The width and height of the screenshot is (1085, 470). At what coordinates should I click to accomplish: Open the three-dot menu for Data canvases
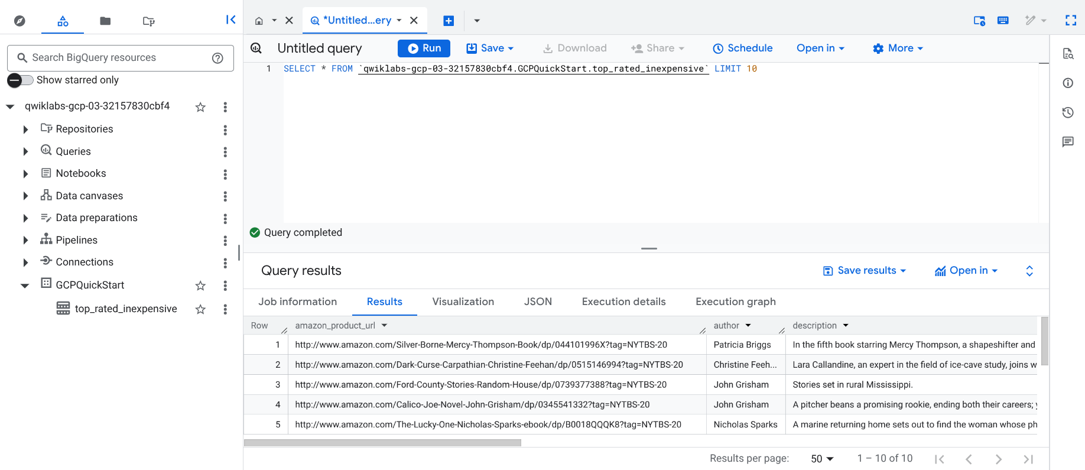click(x=225, y=196)
